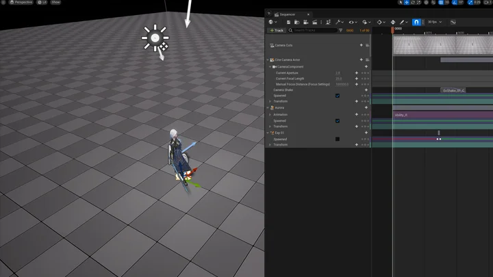Select the Camera Cuts track

tap(283, 45)
